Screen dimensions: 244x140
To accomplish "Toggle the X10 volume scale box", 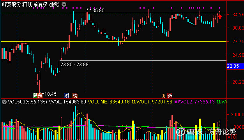I will [232, 137].
